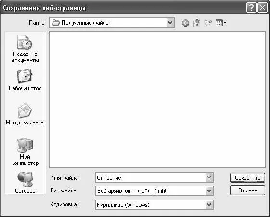Expand the Папка folder dropdown
The image size is (270, 217).
coord(170,23)
